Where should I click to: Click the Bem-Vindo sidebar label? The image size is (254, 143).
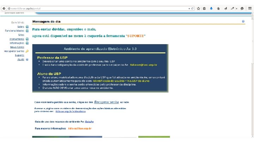coord(18,23)
